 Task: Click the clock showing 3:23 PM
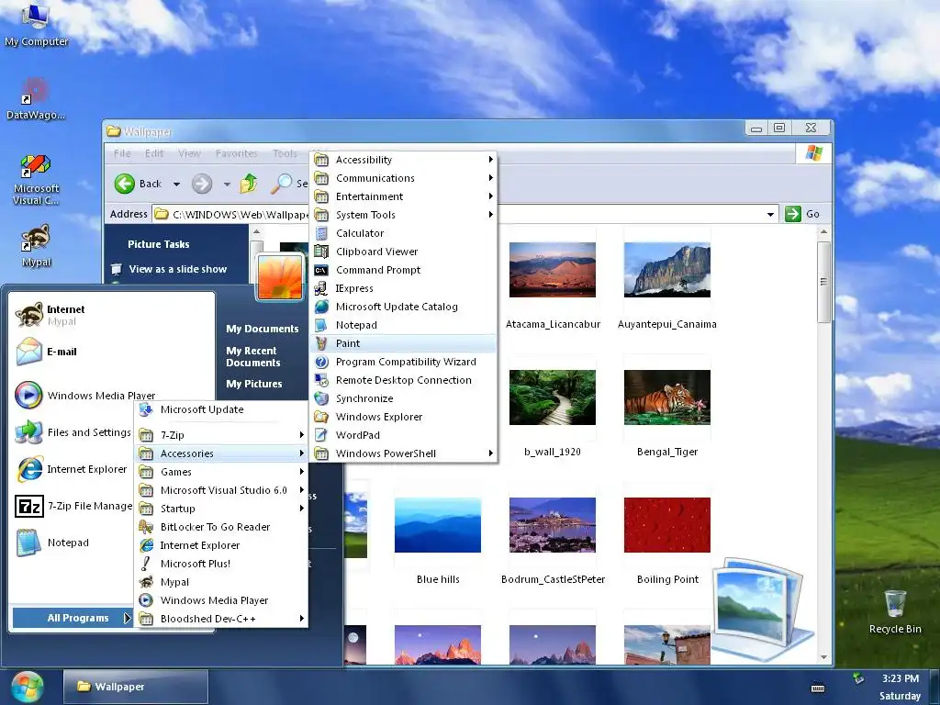point(900,678)
